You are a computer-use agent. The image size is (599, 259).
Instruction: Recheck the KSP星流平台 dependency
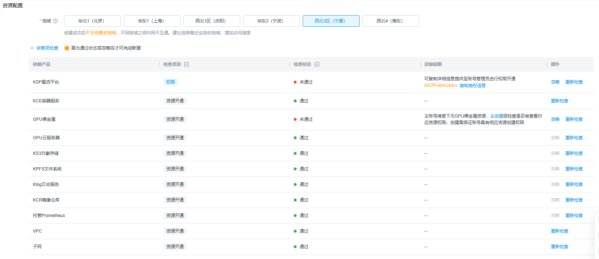point(574,82)
